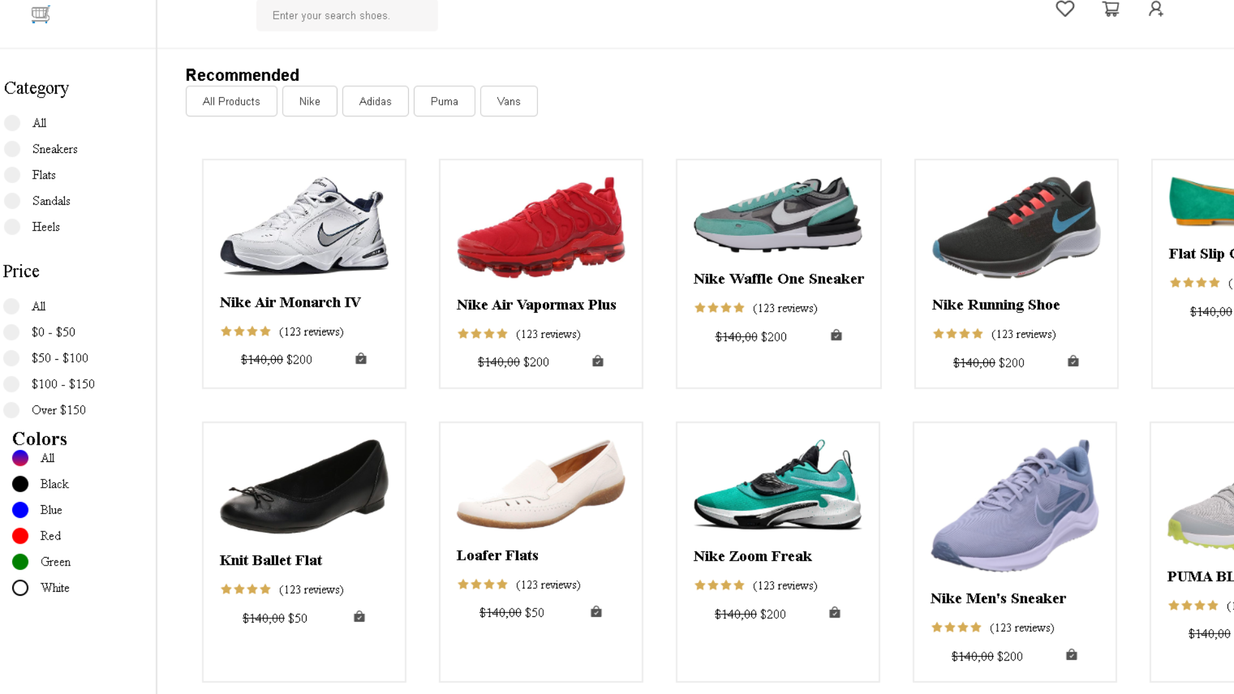Pick the Blue color swatch
The width and height of the screenshot is (1234, 694).
click(21, 510)
